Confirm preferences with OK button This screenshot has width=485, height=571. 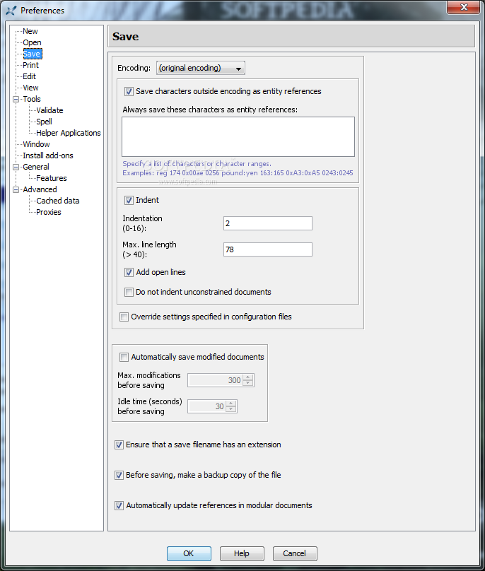[x=189, y=553]
